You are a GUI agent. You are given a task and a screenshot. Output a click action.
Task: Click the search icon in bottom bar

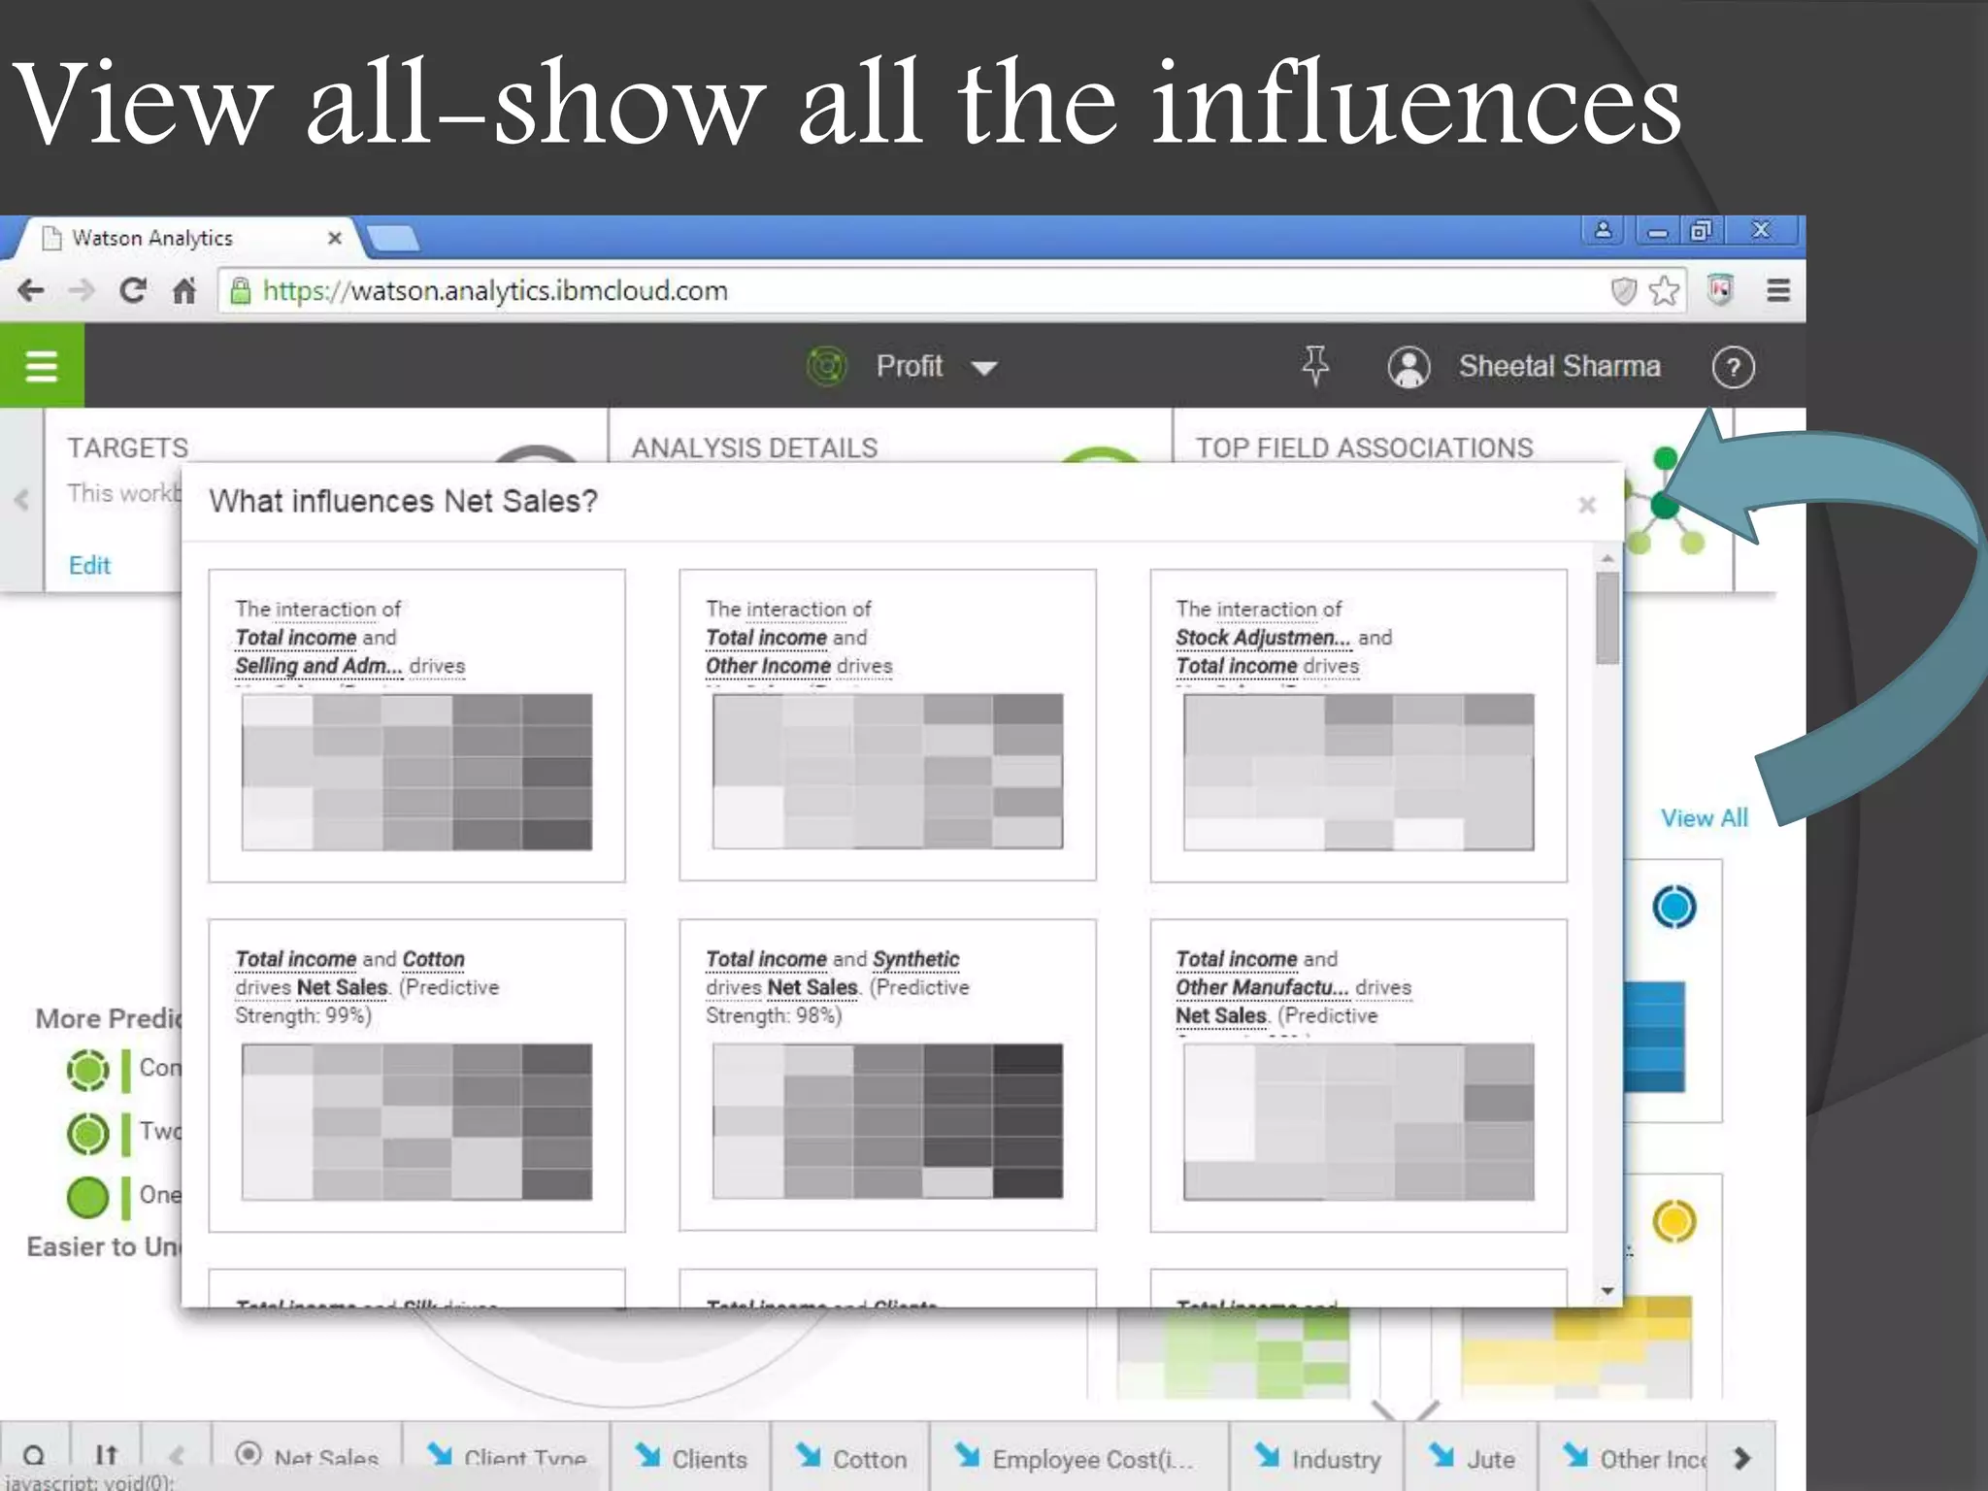[x=34, y=1456]
